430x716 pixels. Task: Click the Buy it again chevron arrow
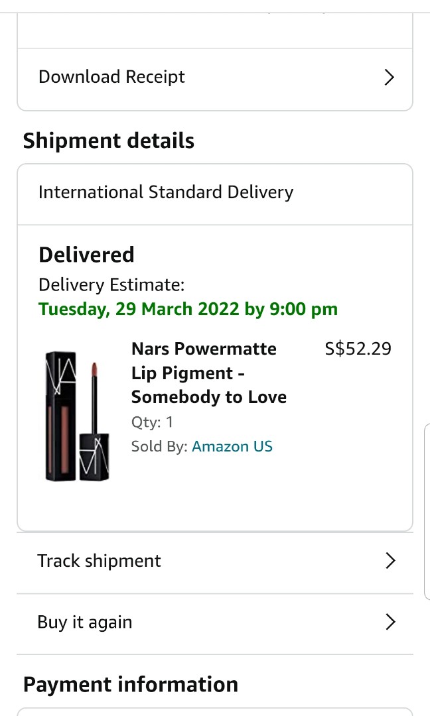tap(390, 622)
